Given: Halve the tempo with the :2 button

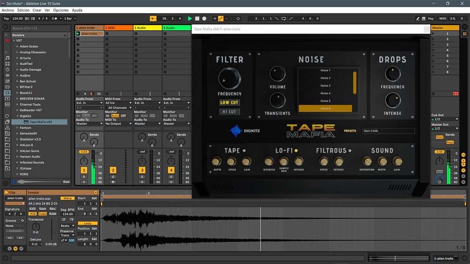Looking at the screenshot, I should pos(63,219).
